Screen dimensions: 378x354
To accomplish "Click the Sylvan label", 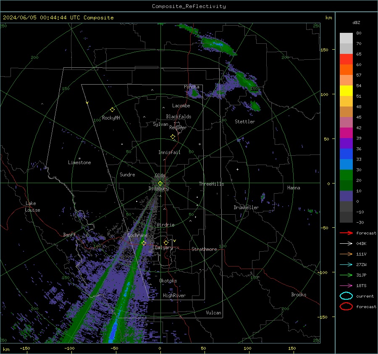I will [x=160, y=124].
